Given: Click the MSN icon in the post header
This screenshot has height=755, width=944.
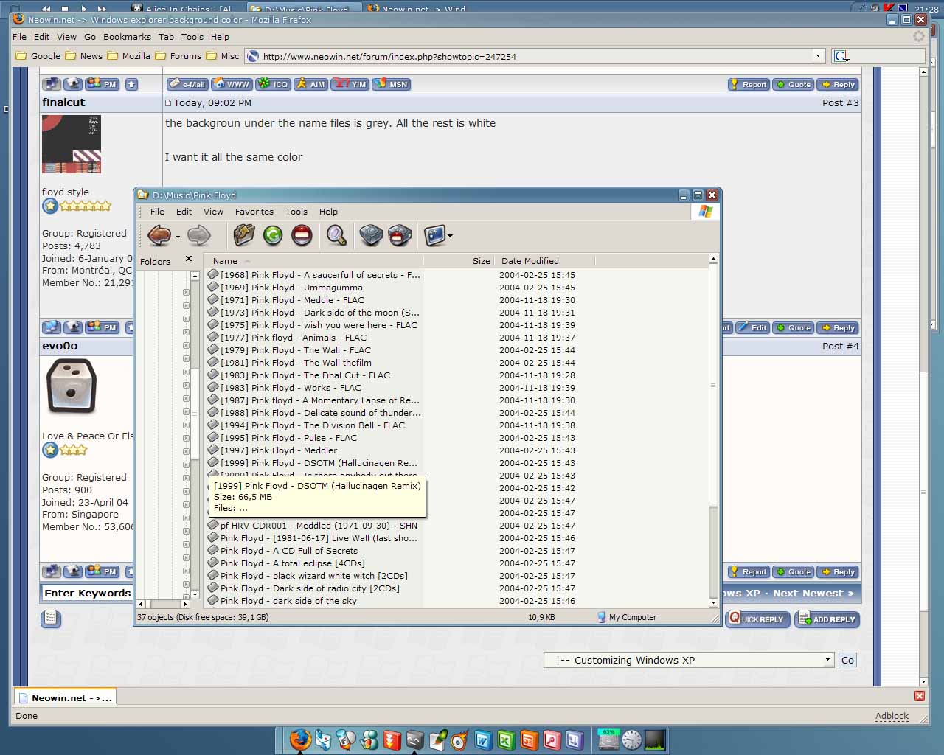Looking at the screenshot, I should click(x=392, y=84).
